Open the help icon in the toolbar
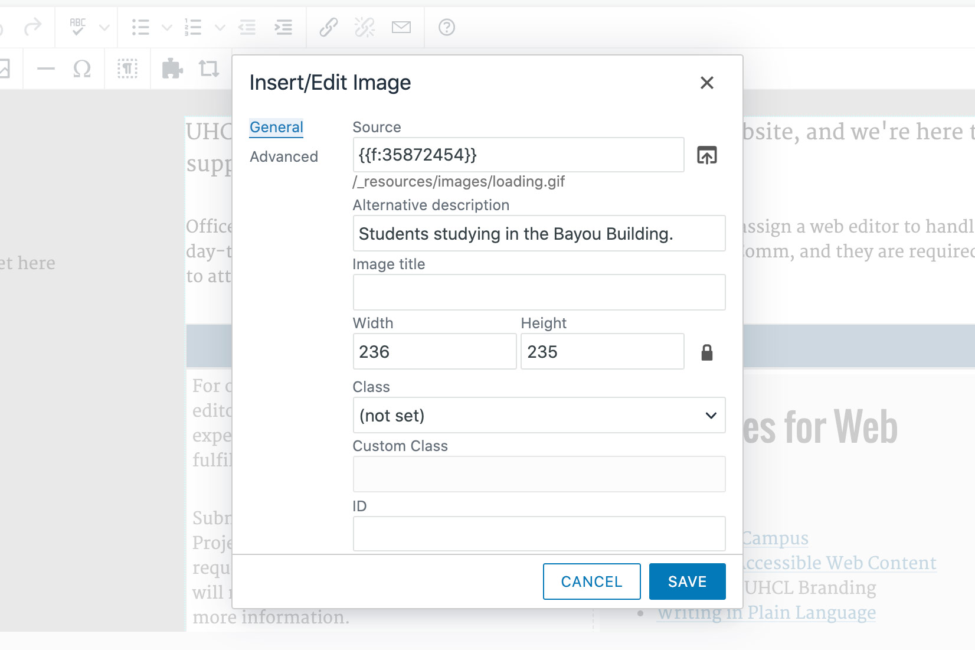Viewport: 975px width, 650px height. pyautogui.click(x=446, y=27)
